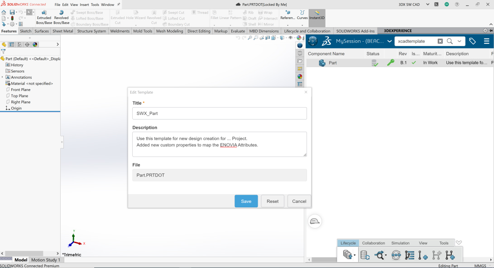Switch to the Lifecycle and Collaboration tab
The height and width of the screenshot is (268, 494).
coord(307,31)
